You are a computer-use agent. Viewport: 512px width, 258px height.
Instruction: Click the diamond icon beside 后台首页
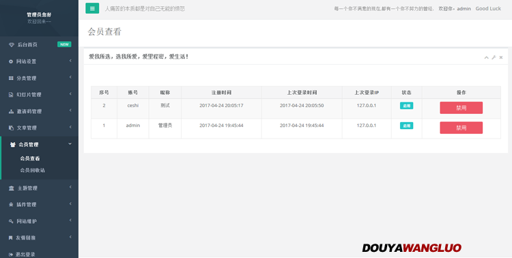[x=12, y=45]
